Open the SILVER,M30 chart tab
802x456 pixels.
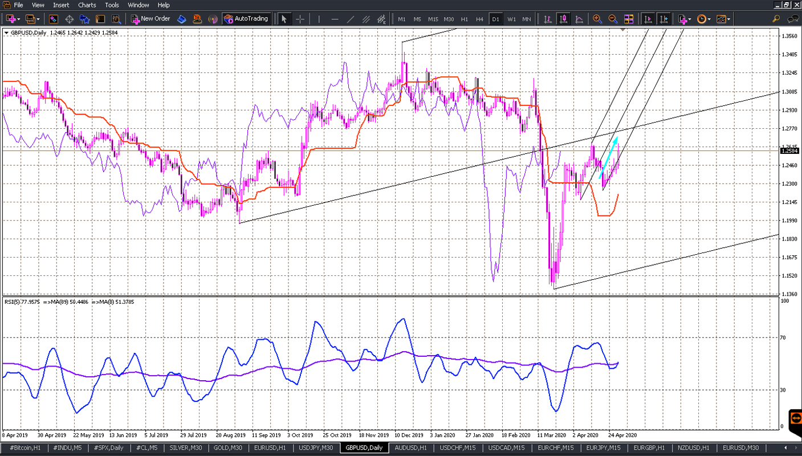tap(186, 448)
